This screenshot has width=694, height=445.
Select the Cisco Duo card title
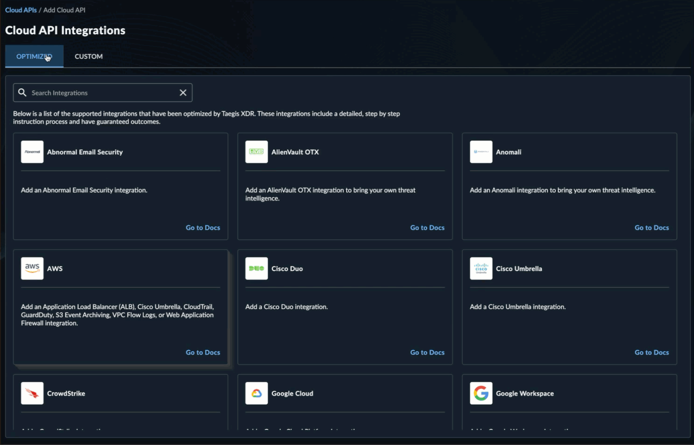point(287,269)
